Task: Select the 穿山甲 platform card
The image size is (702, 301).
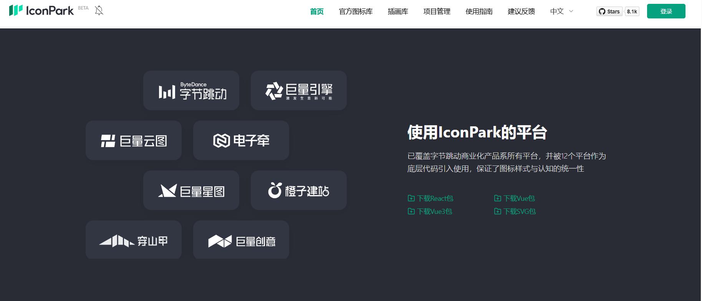Action: point(134,240)
